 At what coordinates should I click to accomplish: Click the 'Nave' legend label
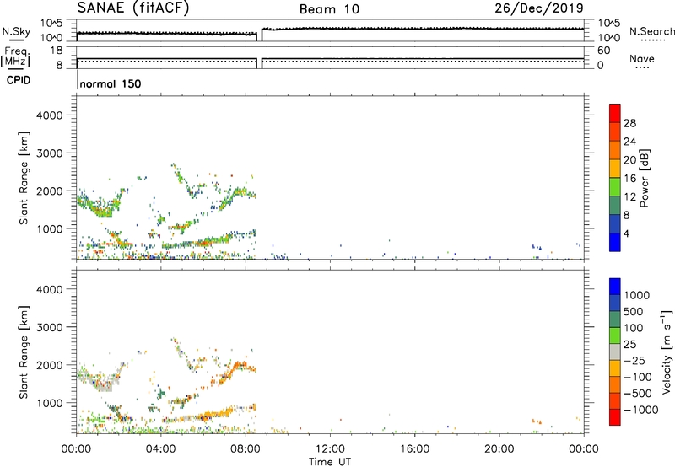(x=642, y=58)
